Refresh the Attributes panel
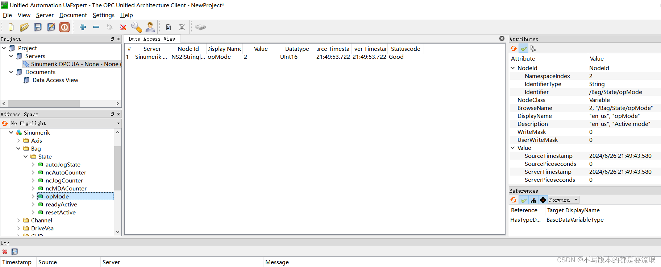The image size is (661, 267). tap(514, 48)
